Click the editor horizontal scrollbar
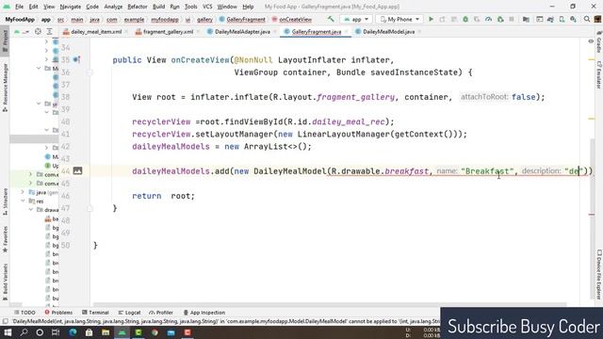 [330, 304]
